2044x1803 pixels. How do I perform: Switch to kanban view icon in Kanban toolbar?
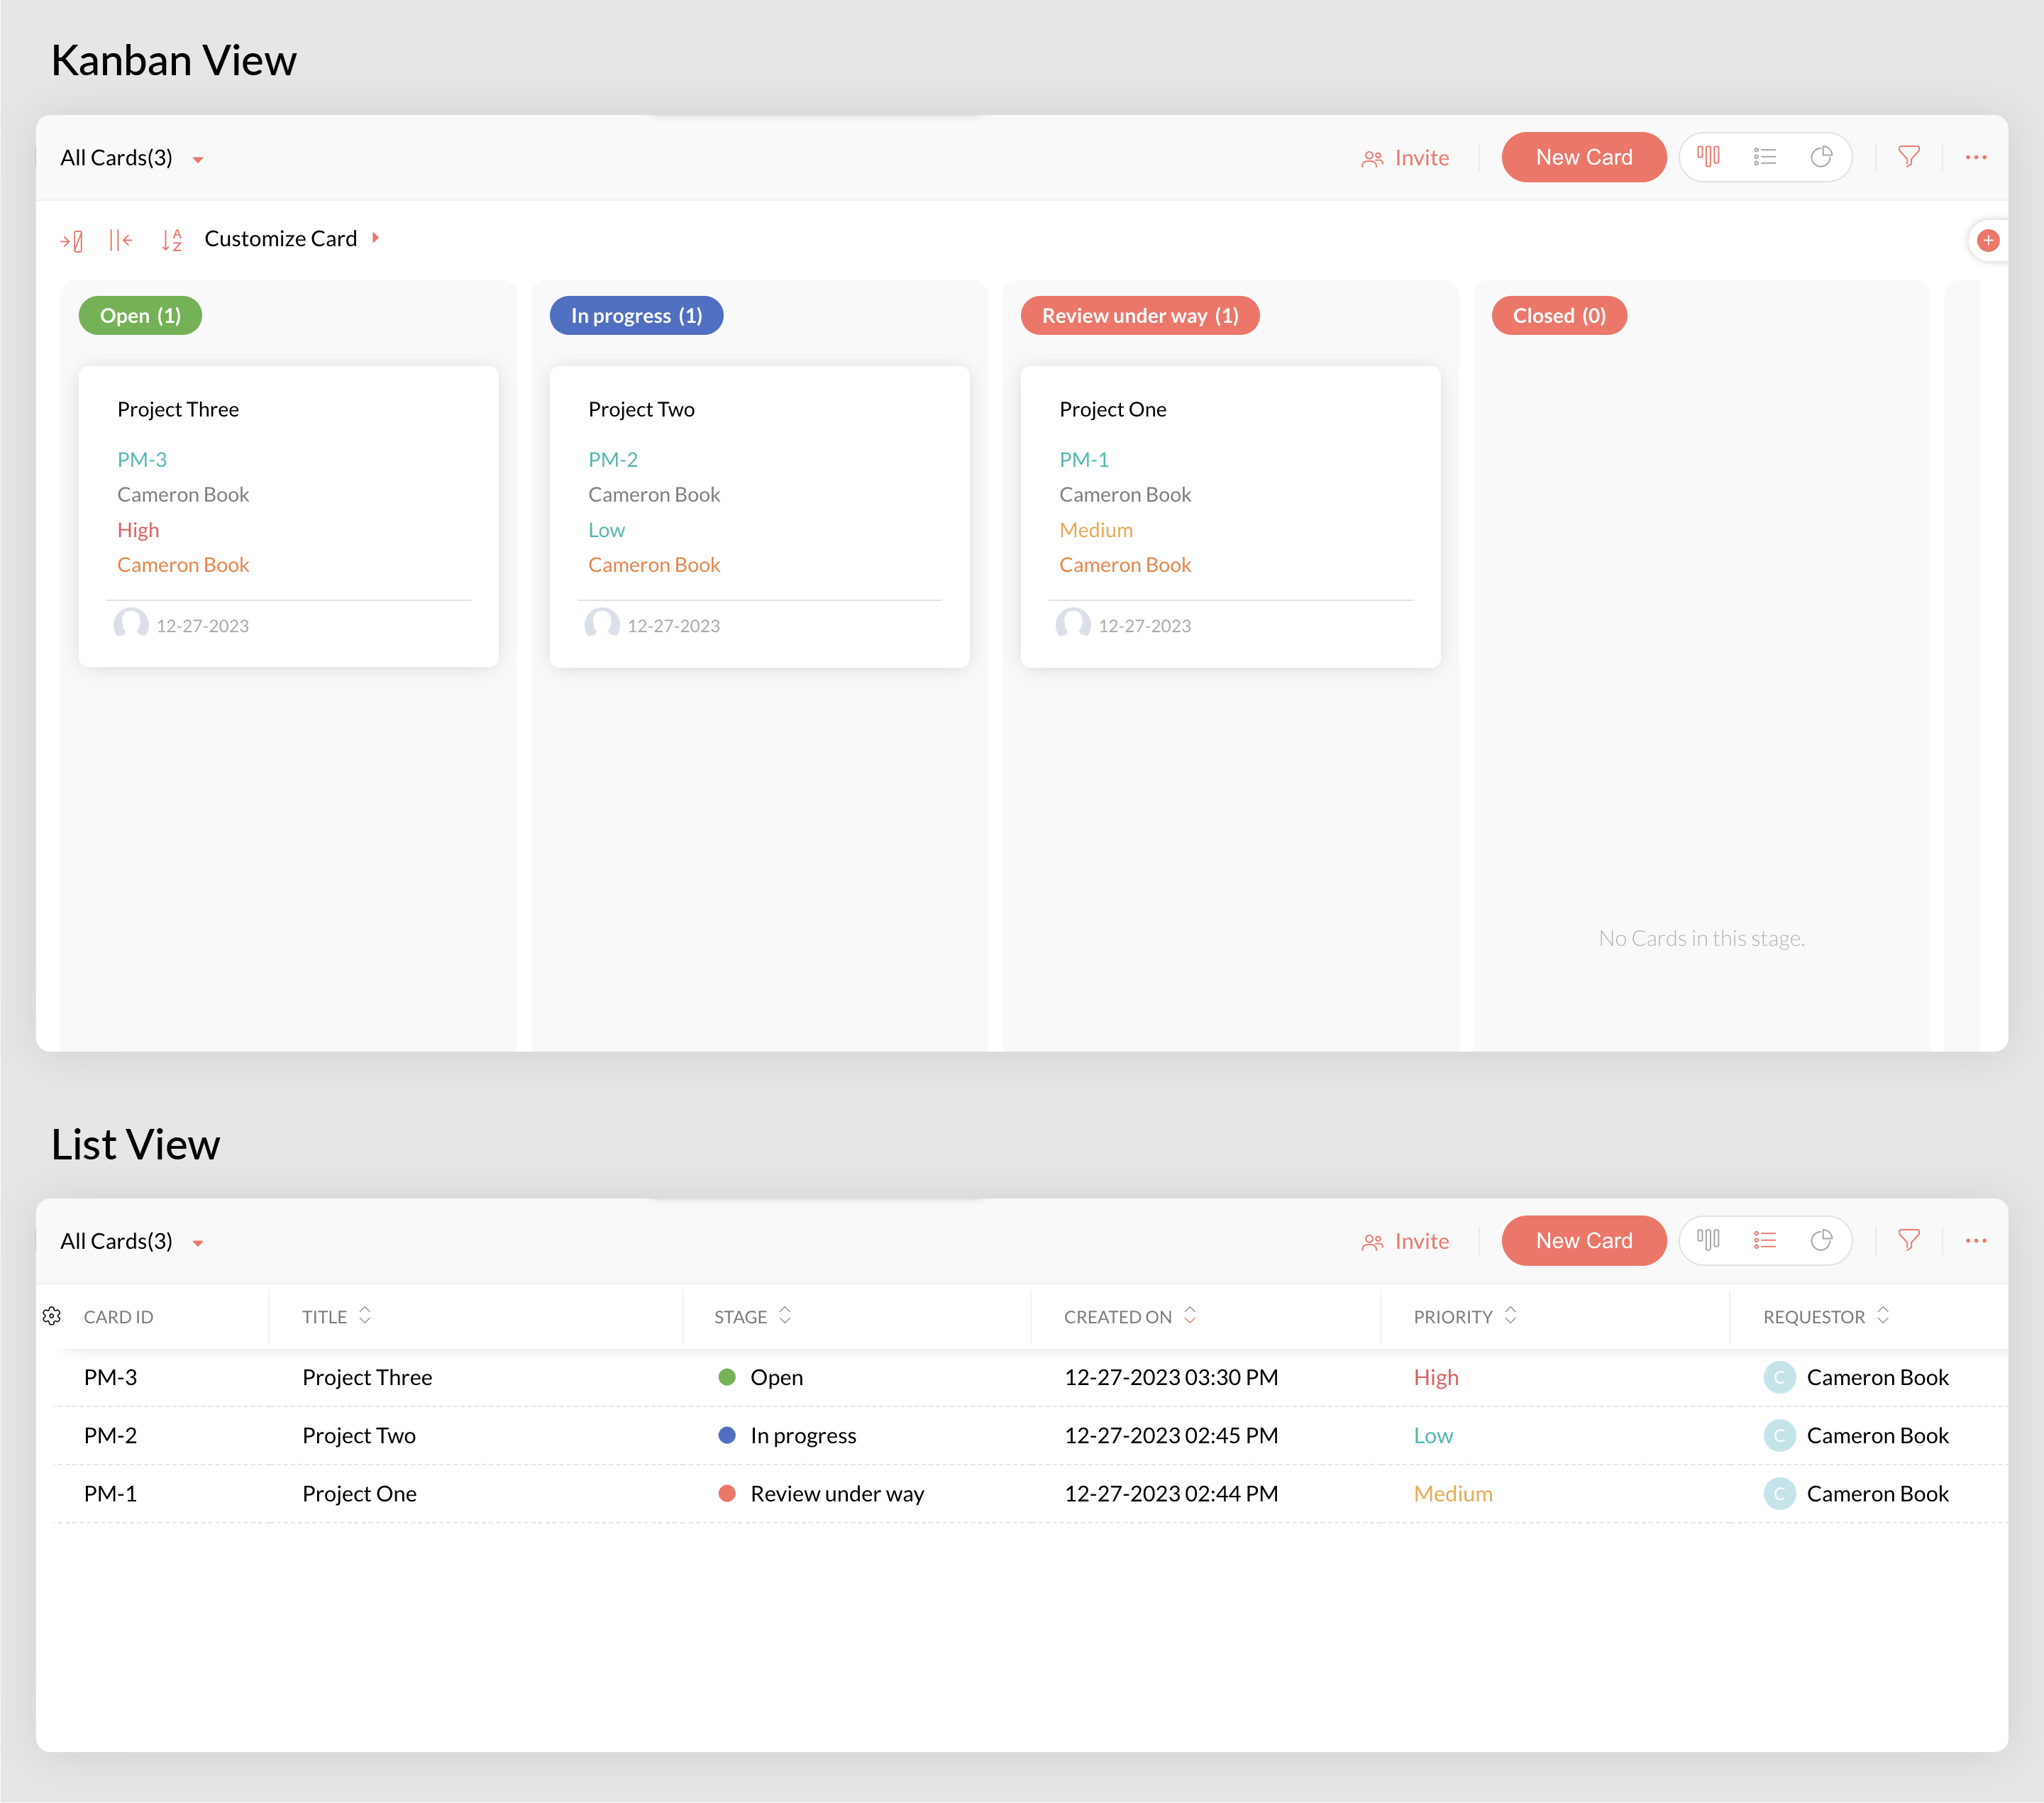(x=1708, y=157)
